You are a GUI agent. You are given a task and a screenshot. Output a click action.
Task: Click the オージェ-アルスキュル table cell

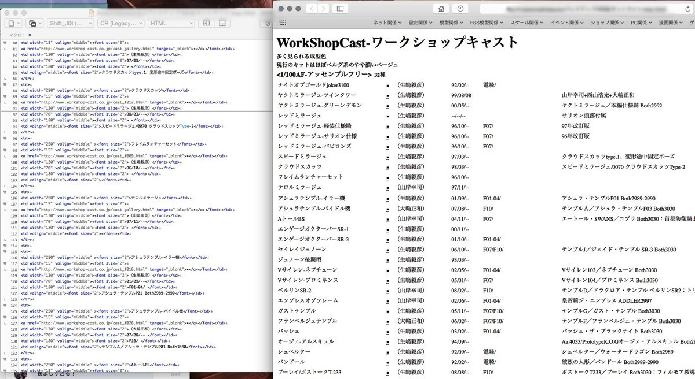click(306, 342)
